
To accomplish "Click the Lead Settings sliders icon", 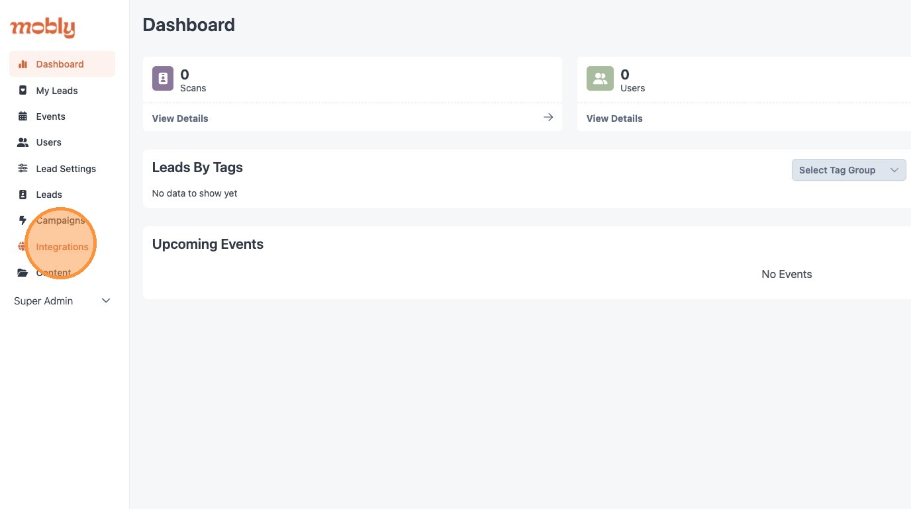I will [x=23, y=169].
